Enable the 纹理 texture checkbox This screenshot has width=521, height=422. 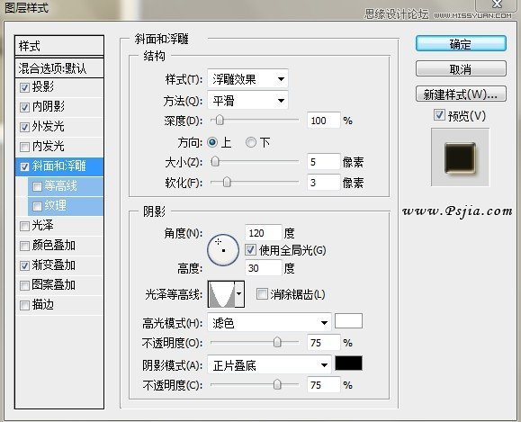pos(37,206)
